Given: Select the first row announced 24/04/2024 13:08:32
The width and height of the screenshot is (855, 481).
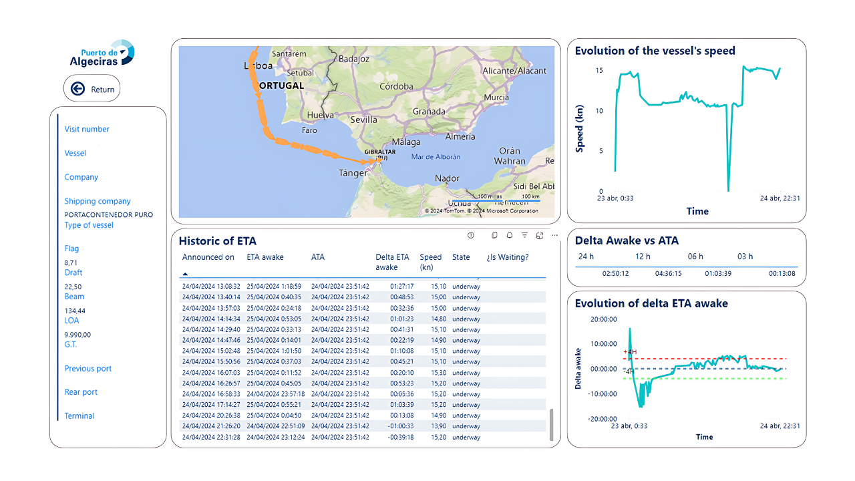Looking at the screenshot, I should pyautogui.click(x=301, y=286).
